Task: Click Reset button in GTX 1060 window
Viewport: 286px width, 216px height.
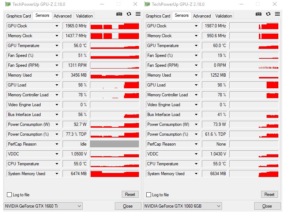Action: coord(270,194)
